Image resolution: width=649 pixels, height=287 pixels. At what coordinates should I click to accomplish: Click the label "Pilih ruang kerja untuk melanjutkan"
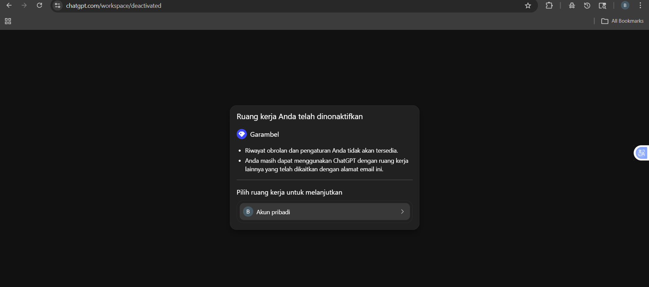pos(289,192)
